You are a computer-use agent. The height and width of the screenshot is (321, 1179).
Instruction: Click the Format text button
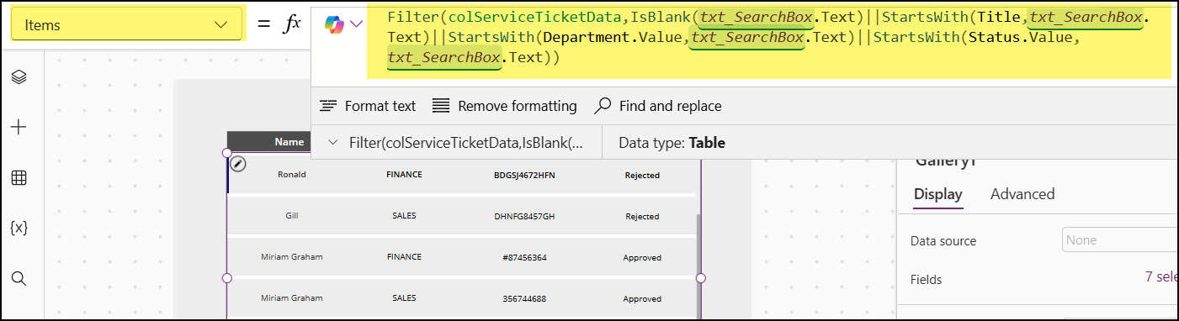pyautogui.click(x=368, y=106)
